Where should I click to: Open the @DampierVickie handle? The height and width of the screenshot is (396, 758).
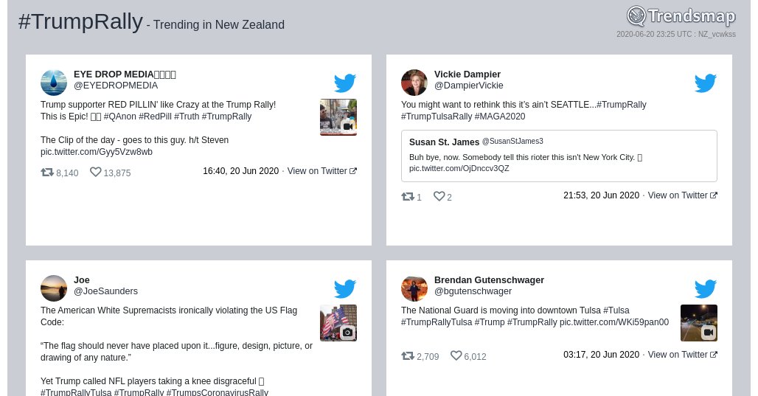468,86
